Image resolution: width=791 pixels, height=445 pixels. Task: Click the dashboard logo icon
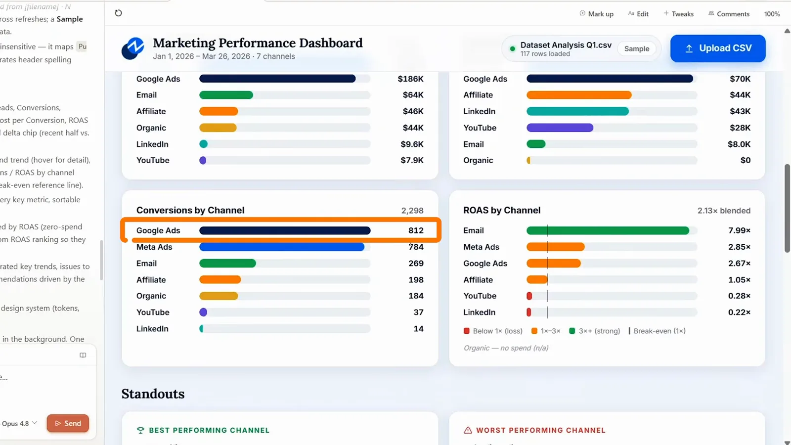coord(133,48)
